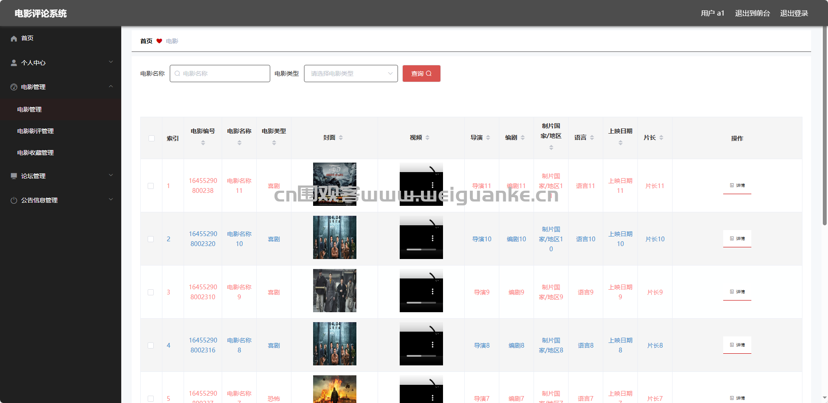Click 详情 button for 电影名称11
Image resolution: width=828 pixels, height=403 pixels.
[x=737, y=185]
